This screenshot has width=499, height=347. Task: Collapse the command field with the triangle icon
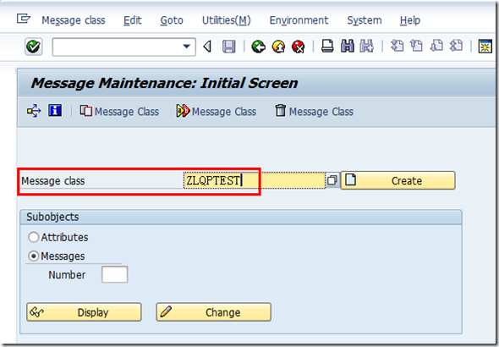pos(207,47)
